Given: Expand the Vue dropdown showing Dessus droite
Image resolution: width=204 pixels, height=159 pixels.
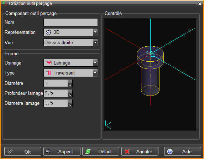Looking at the screenshot, I should point(95,42).
